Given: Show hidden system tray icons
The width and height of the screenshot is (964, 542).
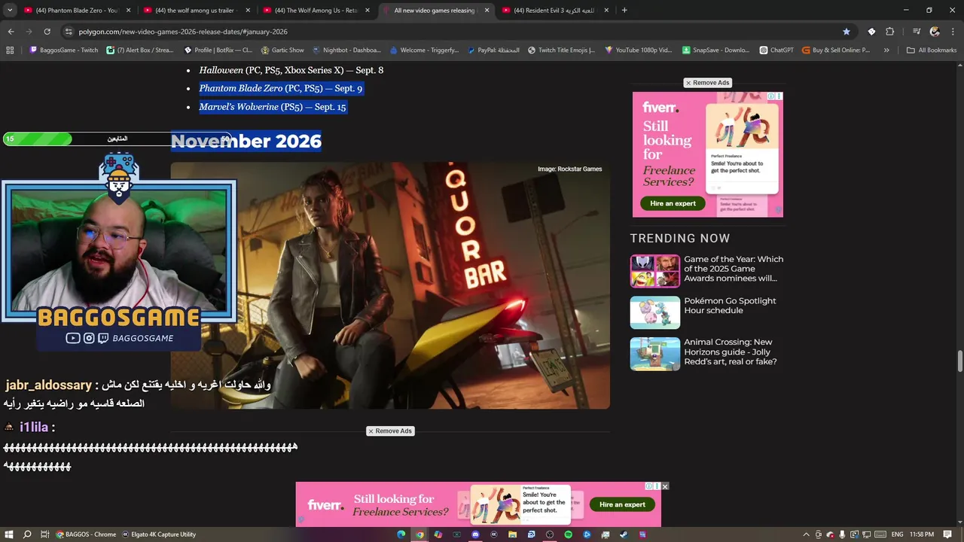Looking at the screenshot, I should (x=807, y=534).
